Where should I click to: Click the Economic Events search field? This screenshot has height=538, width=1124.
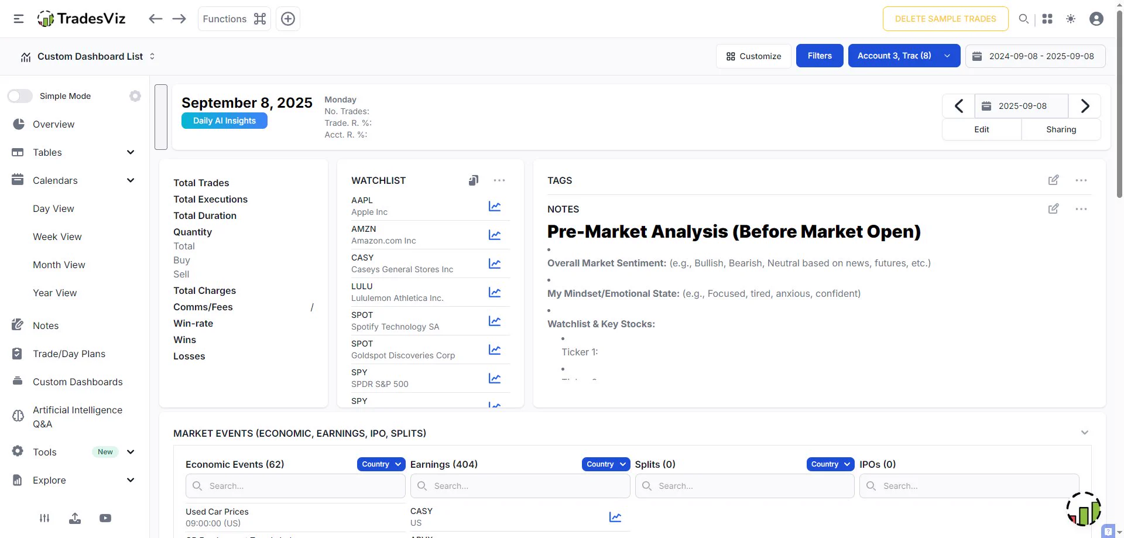[x=295, y=486]
